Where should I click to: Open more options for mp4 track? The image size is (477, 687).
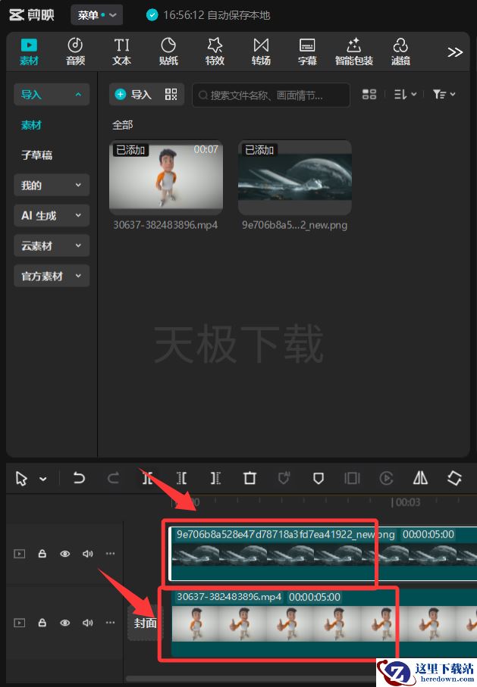[110, 623]
